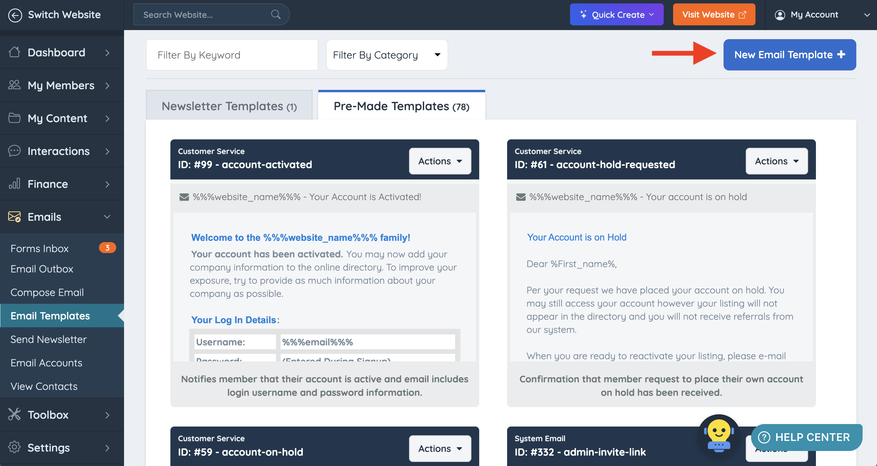This screenshot has height=466, width=877.
Task: Open Forms Inbox in sidebar
Action: [x=39, y=248]
